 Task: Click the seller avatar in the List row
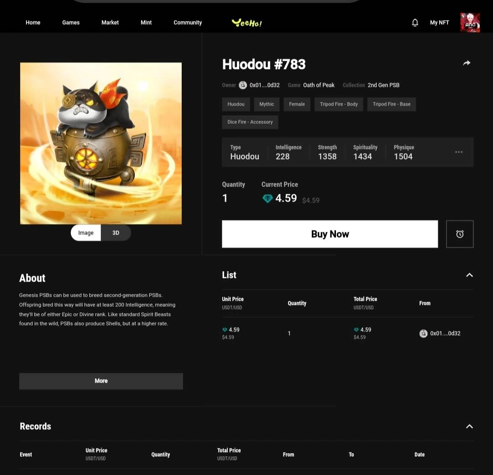coord(424,334)
